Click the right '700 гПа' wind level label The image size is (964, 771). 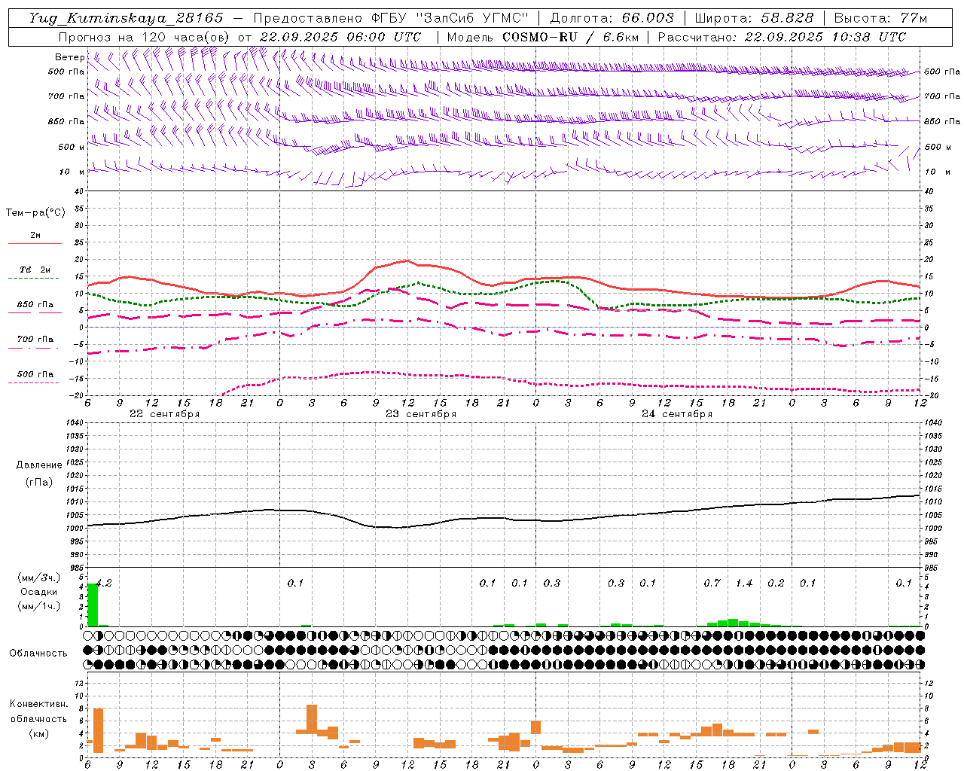click(941, 96)
